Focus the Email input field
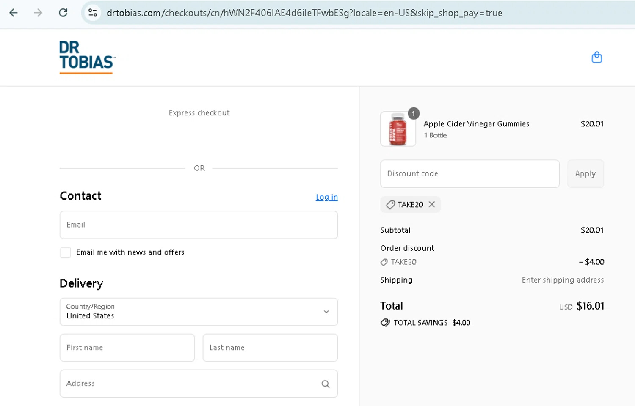This screenshot has width=635, height=406. (199, 225)
